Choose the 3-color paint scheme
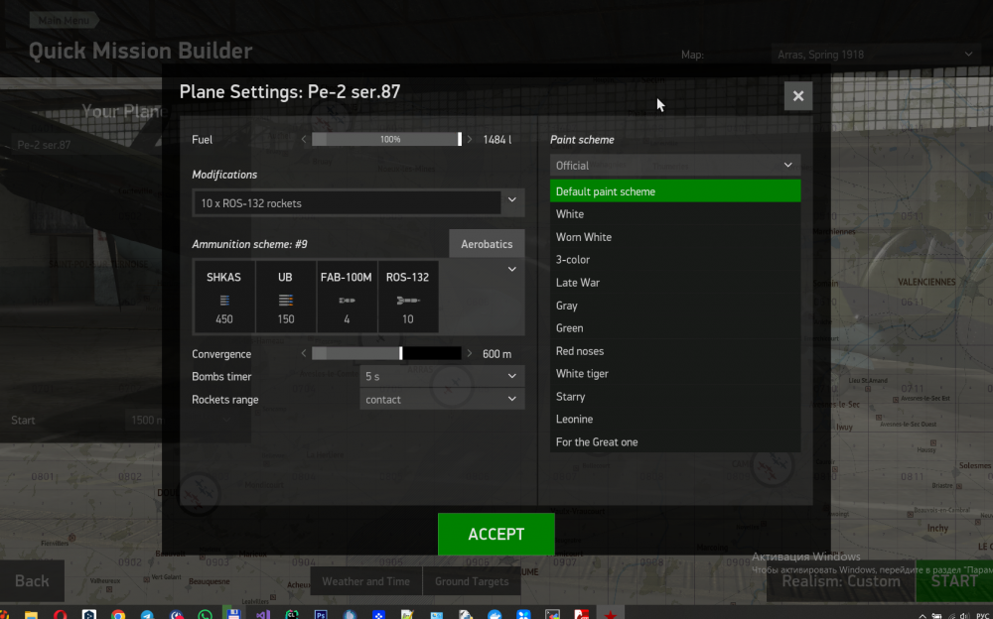This screenshot has width=993, height=619. [x=675, y=260]
